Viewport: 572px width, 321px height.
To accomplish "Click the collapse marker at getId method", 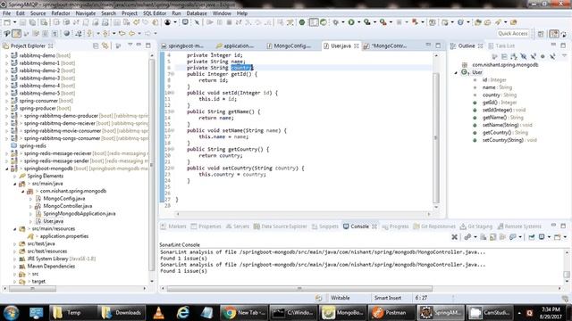I will tap(172, 74).
